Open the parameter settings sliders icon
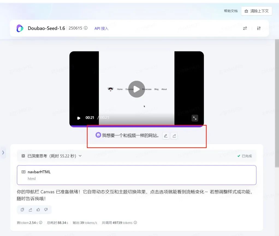This screenshot has height=236, width=279. (259, 28)
